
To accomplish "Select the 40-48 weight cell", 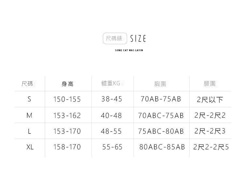I will (112, 115).
